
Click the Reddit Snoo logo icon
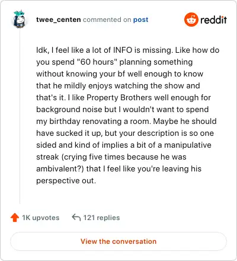point(191,20)
